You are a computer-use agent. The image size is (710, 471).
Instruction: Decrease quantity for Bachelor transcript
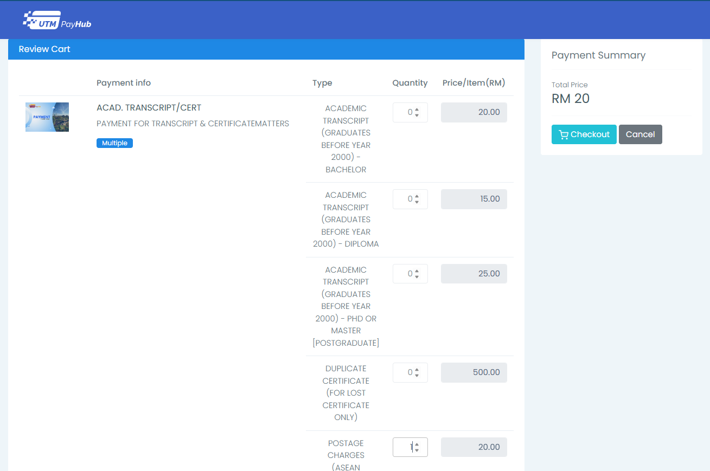point(417,115)
